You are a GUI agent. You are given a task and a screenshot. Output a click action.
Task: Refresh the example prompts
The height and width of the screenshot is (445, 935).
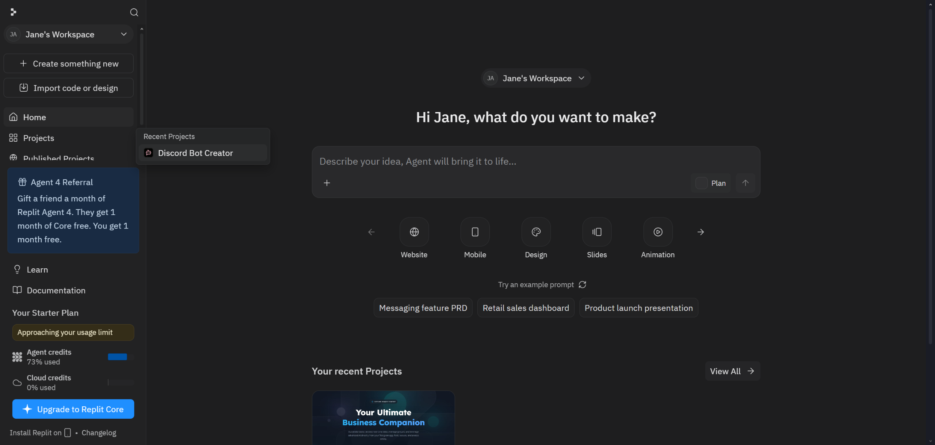click(x=582, y=284)
